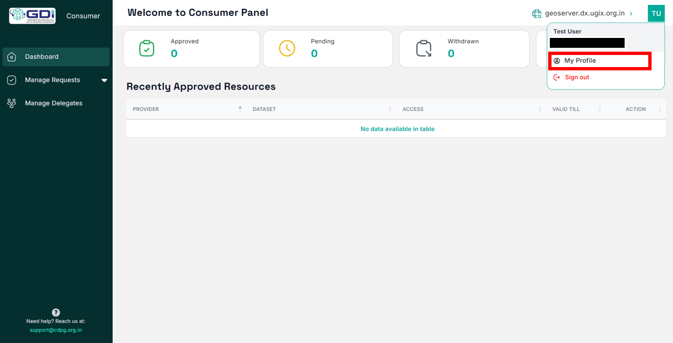Sort the table by PROVIDER column
The image size is (673, 343).
click(x=239, y=109)
